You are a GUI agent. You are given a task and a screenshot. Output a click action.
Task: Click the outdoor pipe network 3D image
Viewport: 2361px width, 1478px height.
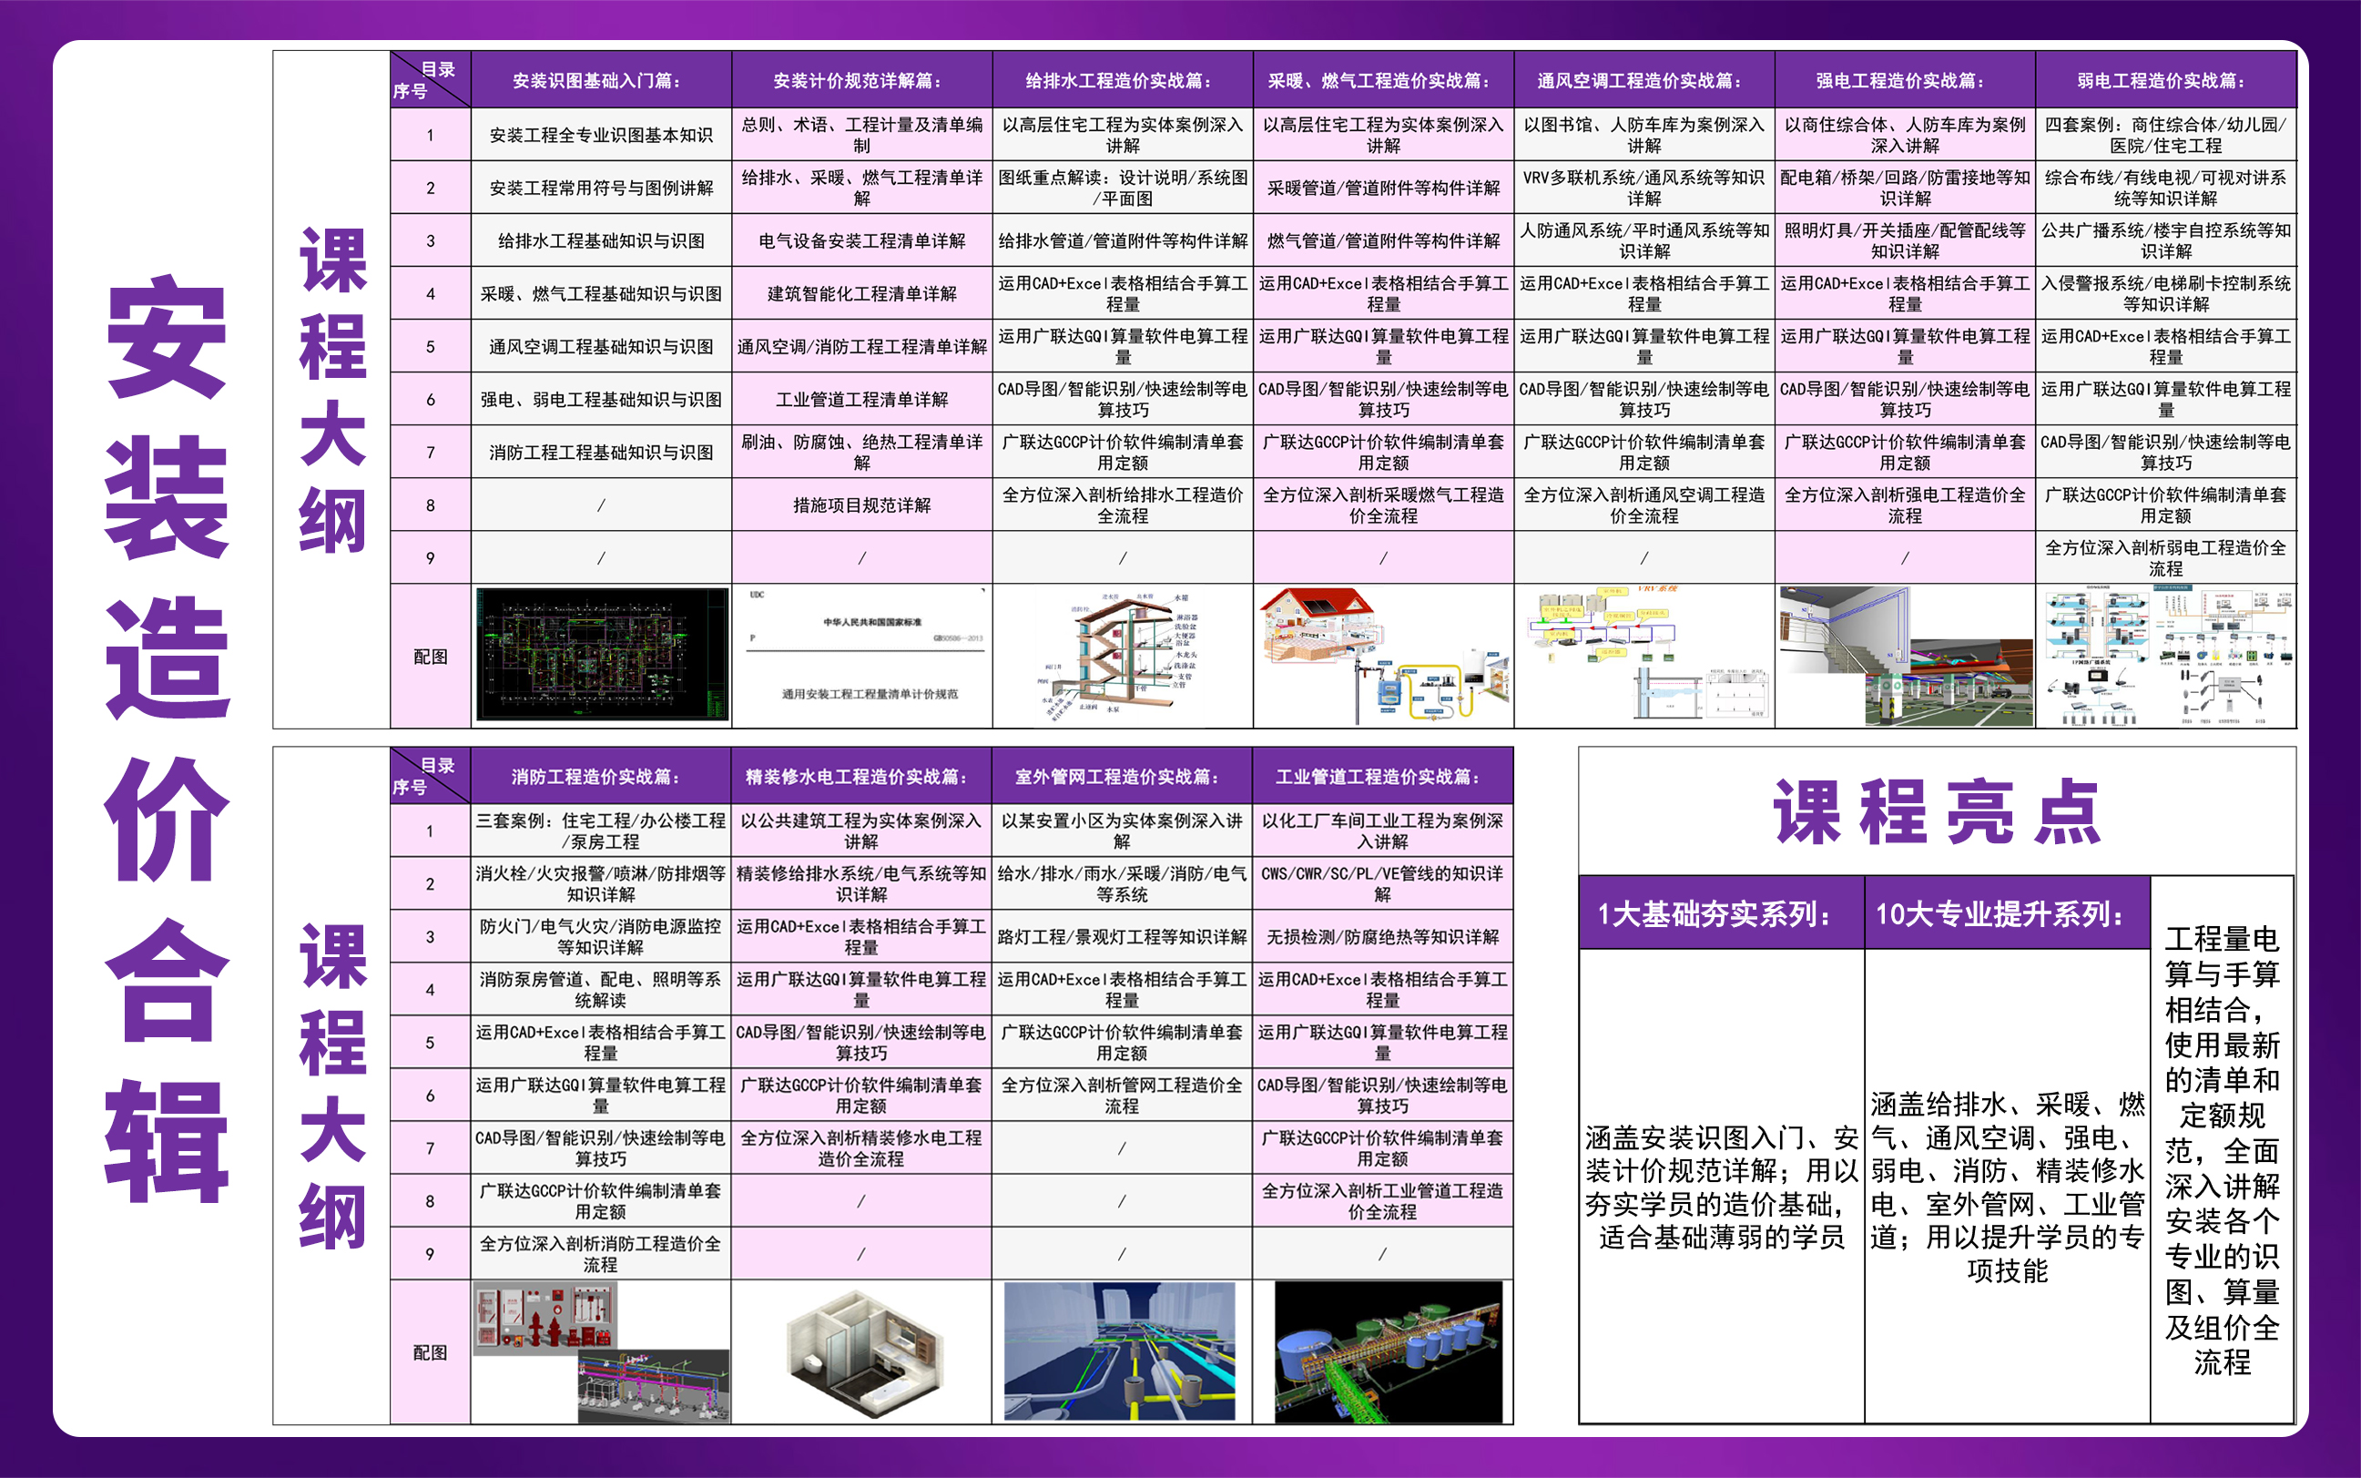pos(1120,1352)
